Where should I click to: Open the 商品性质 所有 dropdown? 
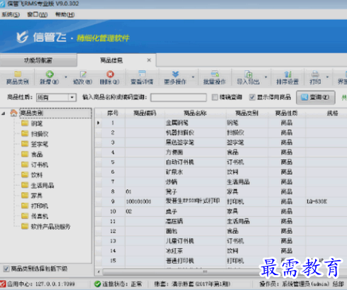(x=72, y=97)
